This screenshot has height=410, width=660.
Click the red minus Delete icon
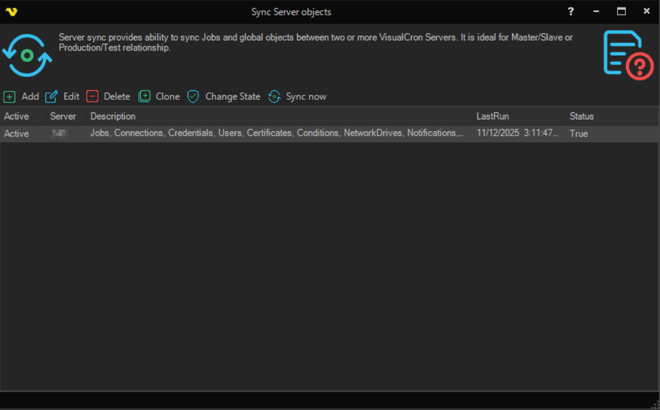pyautogui.click(x=92, y=97)
